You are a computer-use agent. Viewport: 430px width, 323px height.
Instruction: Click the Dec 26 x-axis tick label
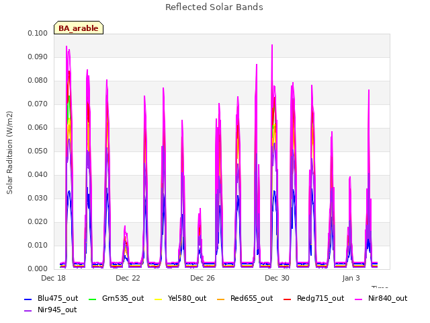point(202,278)
